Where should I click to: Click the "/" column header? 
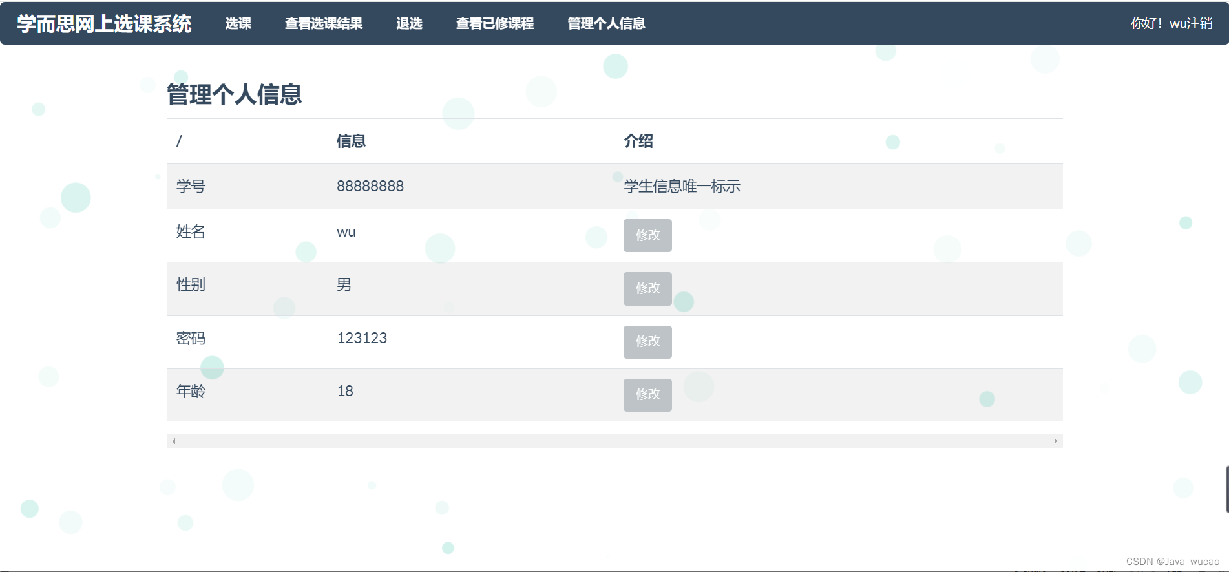[x=179, y=141]
